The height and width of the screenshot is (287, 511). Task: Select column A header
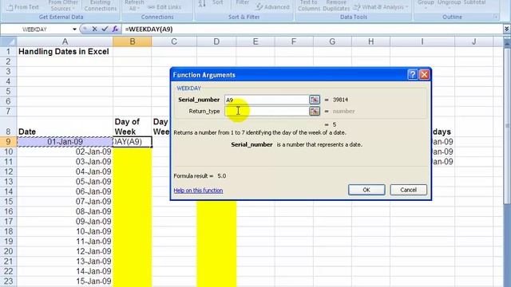(x=65, y=41)
